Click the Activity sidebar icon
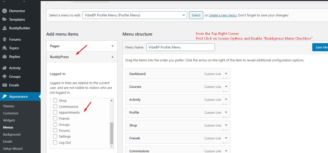 pyautogui.click(x=4, y=68)
